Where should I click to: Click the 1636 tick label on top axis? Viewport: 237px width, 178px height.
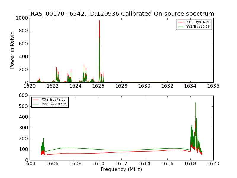coord(213,86)
